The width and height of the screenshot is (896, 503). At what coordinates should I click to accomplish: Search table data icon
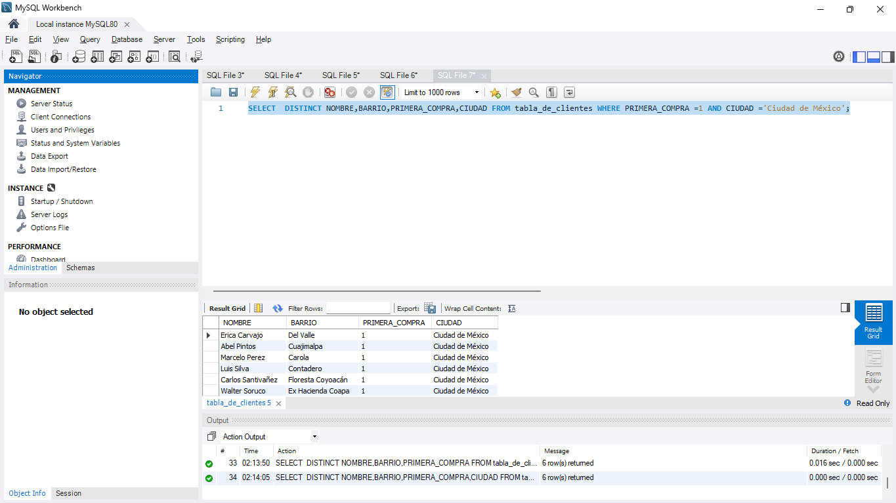click(175, 57)
